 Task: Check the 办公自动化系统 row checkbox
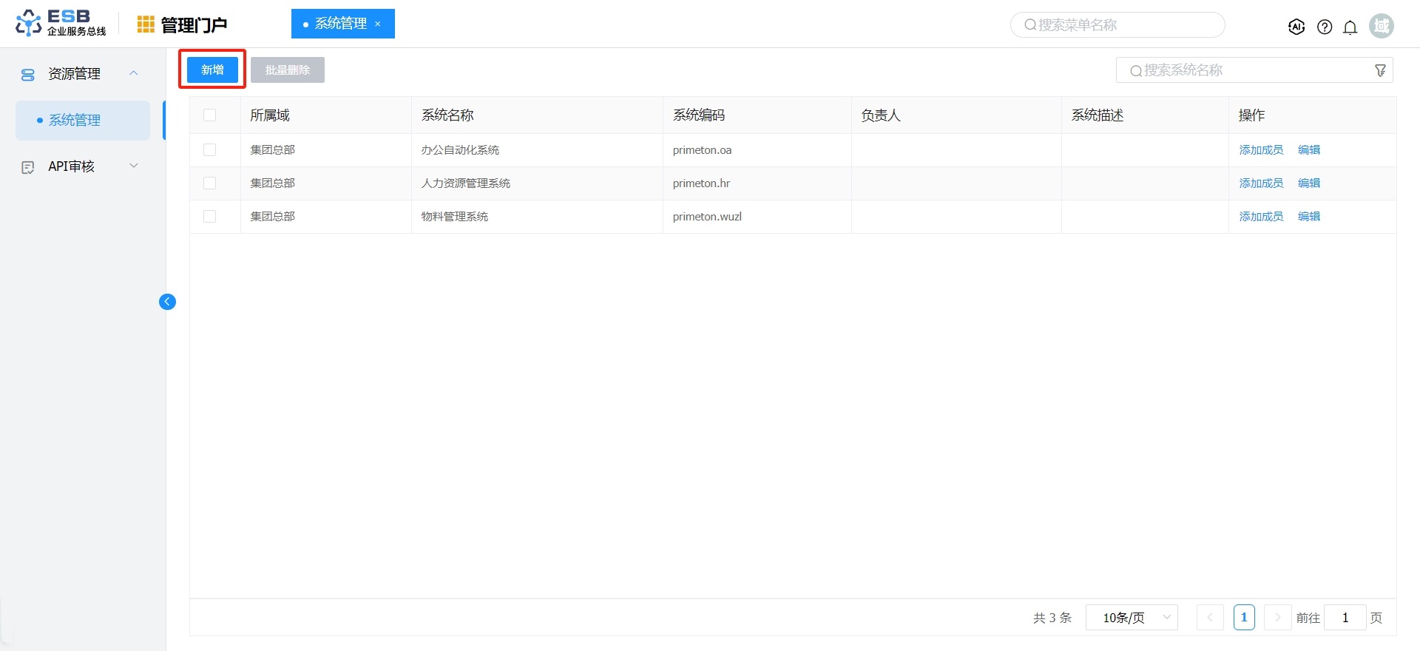(x=210, y=150)
